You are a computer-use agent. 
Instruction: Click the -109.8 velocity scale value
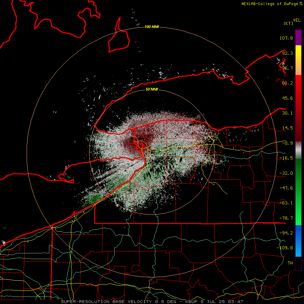tap(285, 248)
